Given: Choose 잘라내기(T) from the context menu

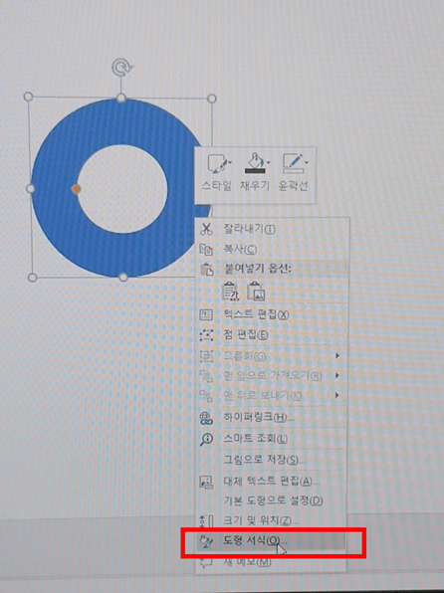Looking at the screenshot, I should [x=271, y=229].
